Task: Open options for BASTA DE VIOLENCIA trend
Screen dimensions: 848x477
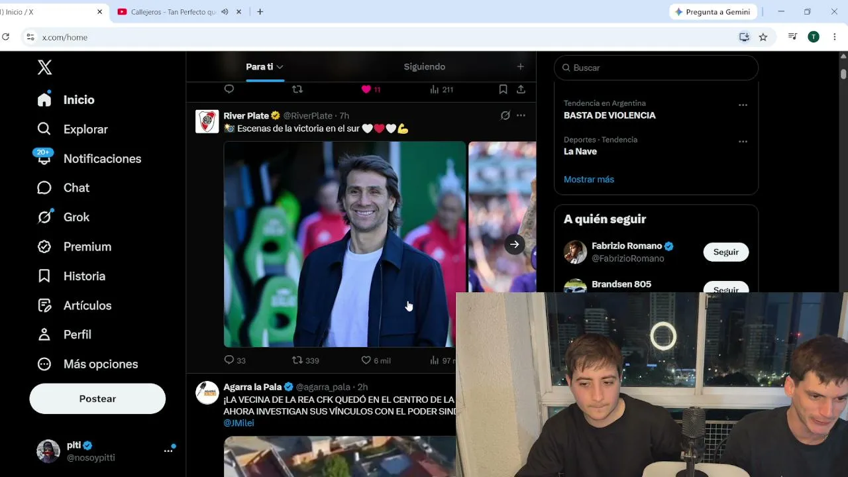Action: 743,105
